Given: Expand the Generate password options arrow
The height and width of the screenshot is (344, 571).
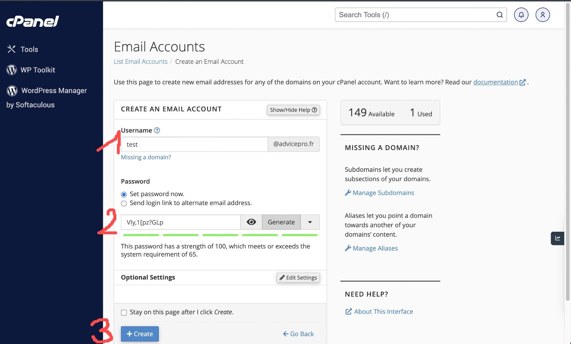Looking at the screenshot, I should point(310,222).
